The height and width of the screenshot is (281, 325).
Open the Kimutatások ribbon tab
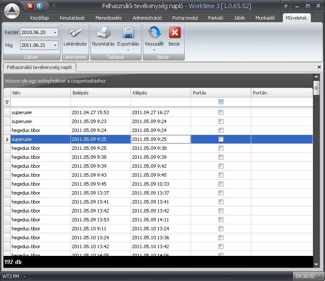click(x=73, y=18)
